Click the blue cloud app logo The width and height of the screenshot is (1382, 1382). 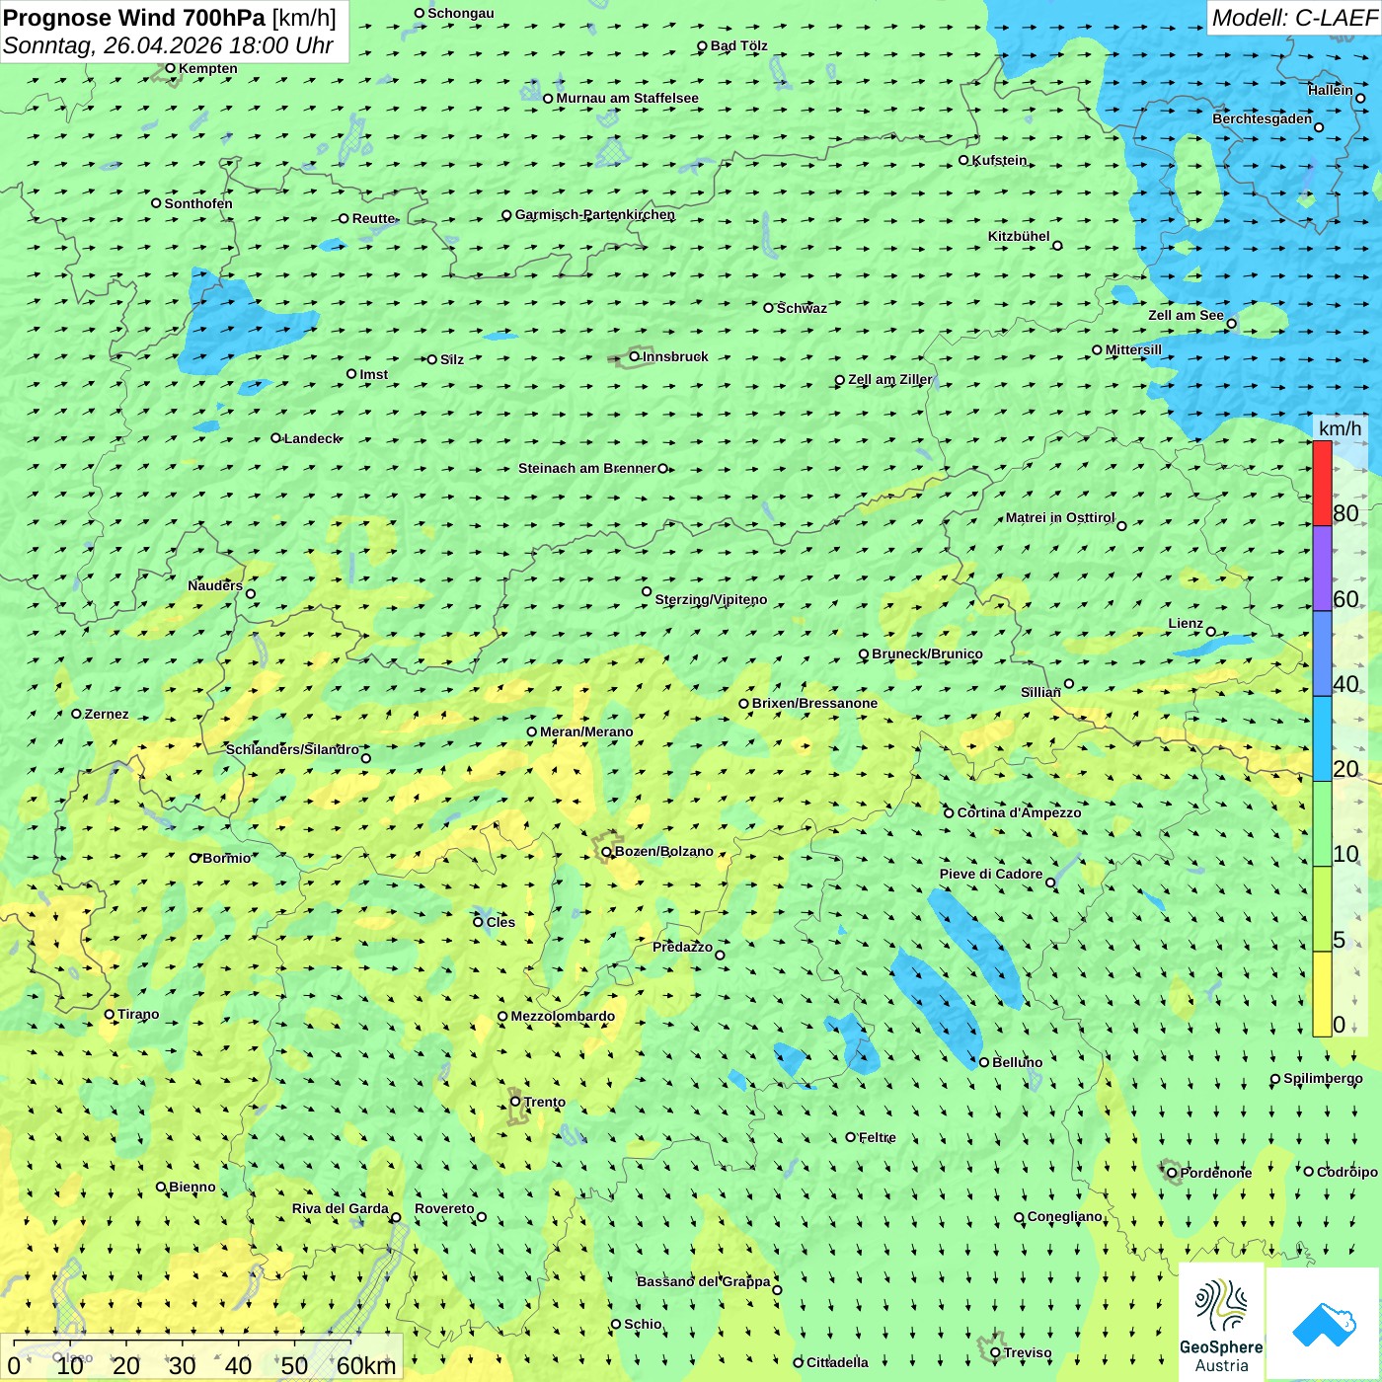pos(1324,1324)
